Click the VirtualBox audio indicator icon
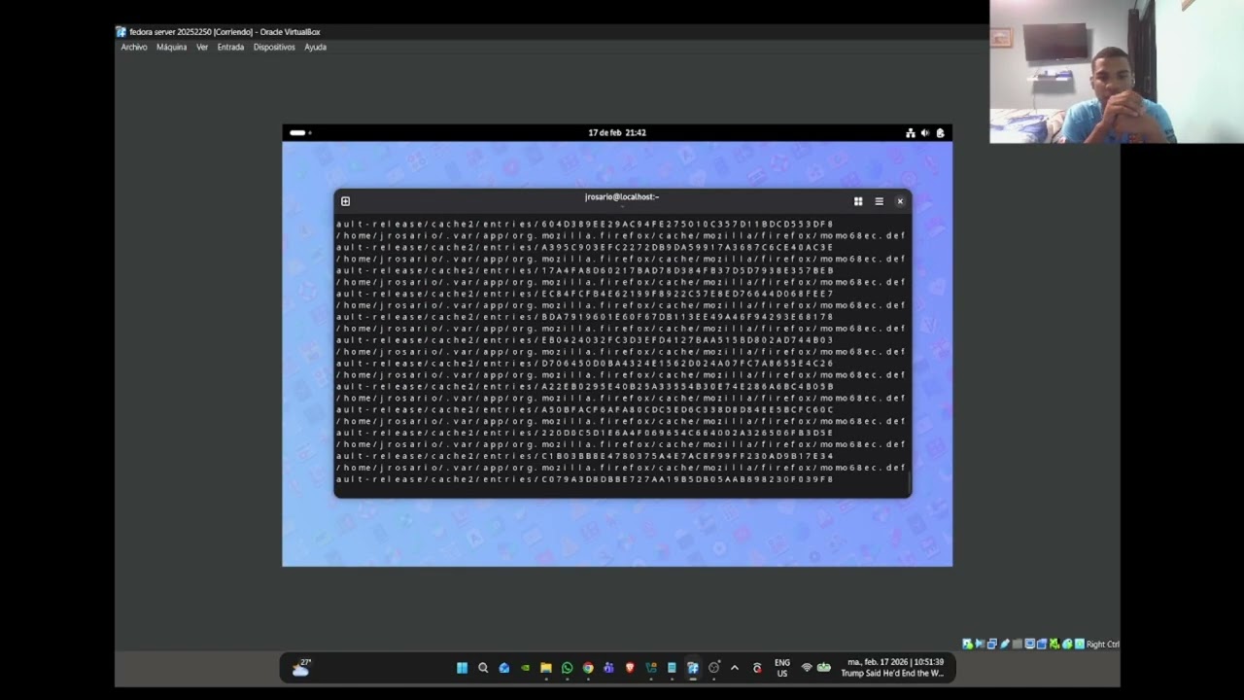 tap(981, 644)
